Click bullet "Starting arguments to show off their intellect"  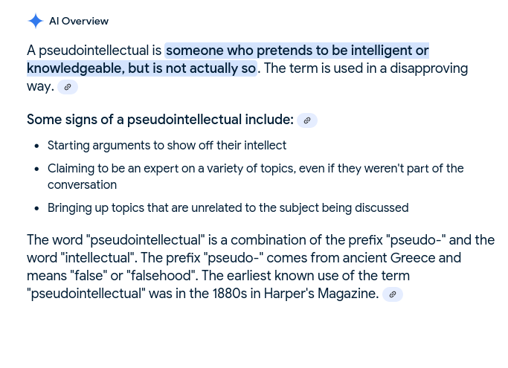(x=167, y=146)
